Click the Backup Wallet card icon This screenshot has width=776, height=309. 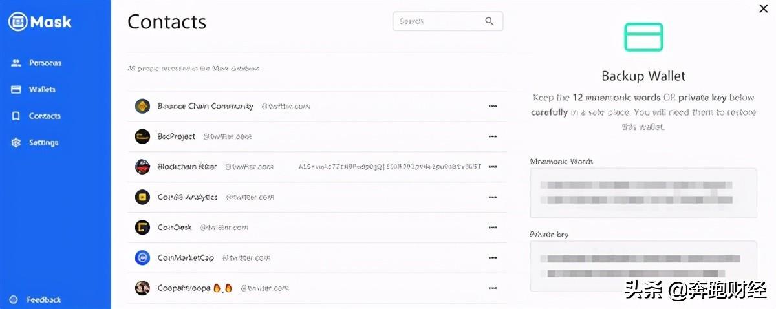point(643,37)
